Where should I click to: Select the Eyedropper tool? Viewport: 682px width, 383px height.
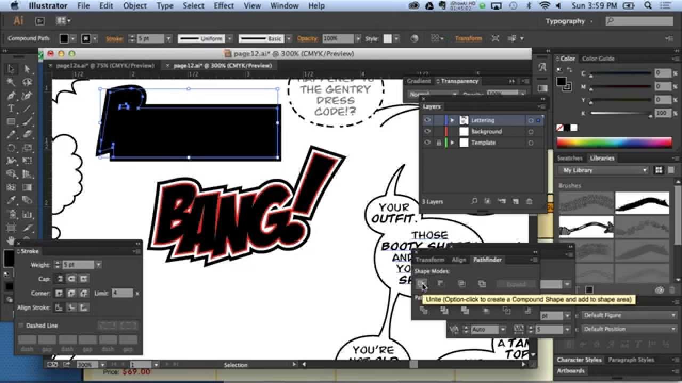click(11, 201)
